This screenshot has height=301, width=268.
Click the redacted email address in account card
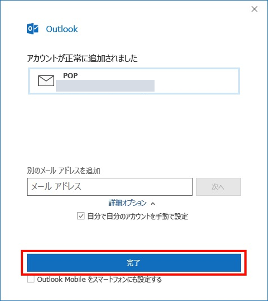[105, 86]
